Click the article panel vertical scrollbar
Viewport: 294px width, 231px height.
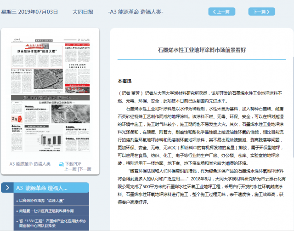point(293,107)
